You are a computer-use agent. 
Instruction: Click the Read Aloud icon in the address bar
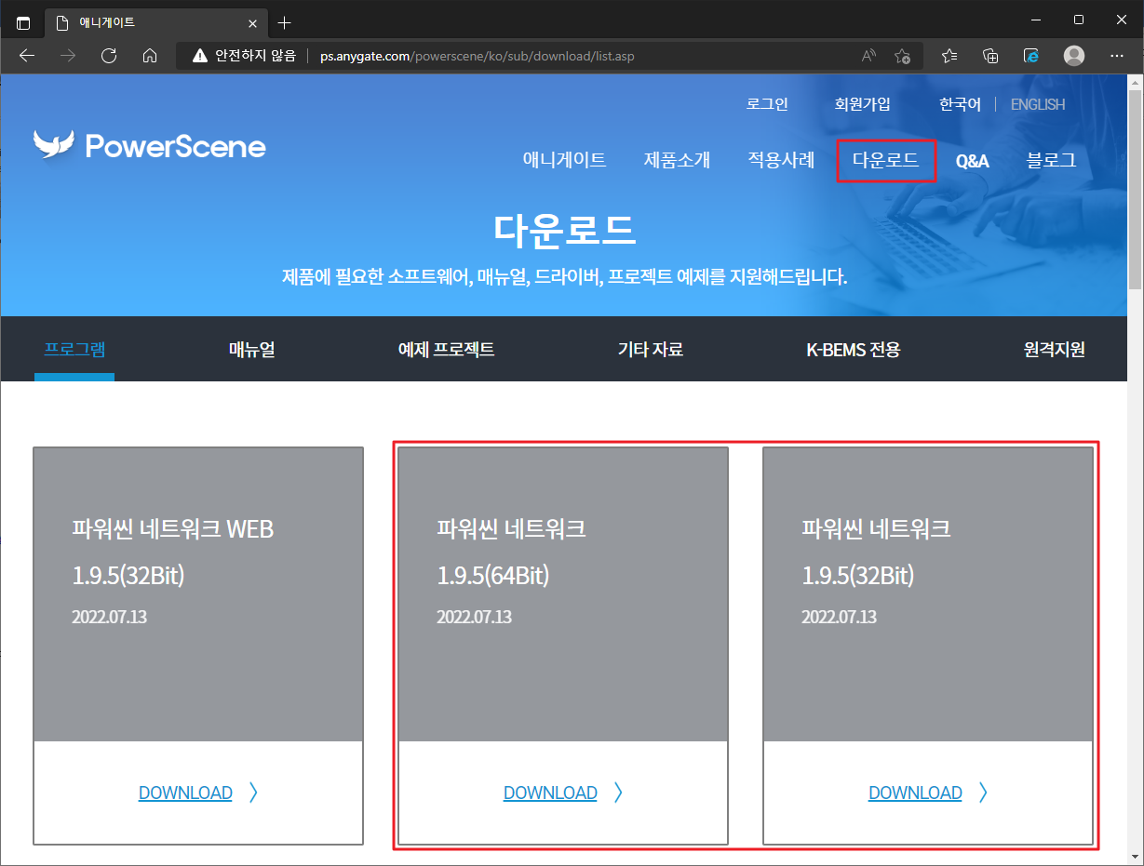click(869, 56)
